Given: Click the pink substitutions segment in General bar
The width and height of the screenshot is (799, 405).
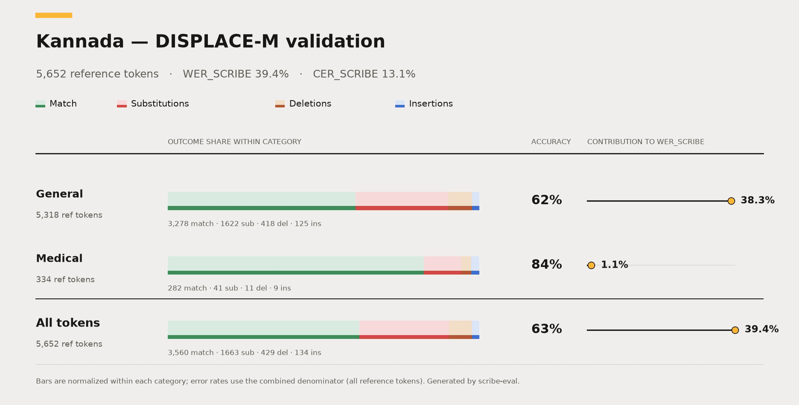Looking at the screenshot, I should [x=402, y=201].
